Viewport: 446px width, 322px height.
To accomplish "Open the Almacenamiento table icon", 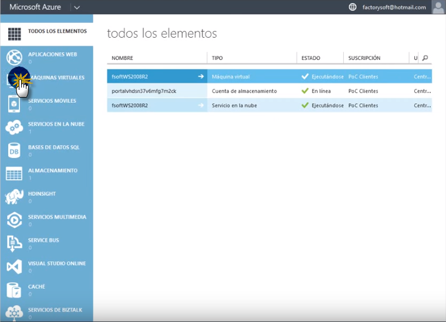I will 14,174.
